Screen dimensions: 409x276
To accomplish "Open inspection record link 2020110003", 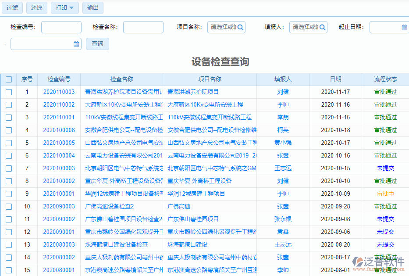I will click(60, 92).
